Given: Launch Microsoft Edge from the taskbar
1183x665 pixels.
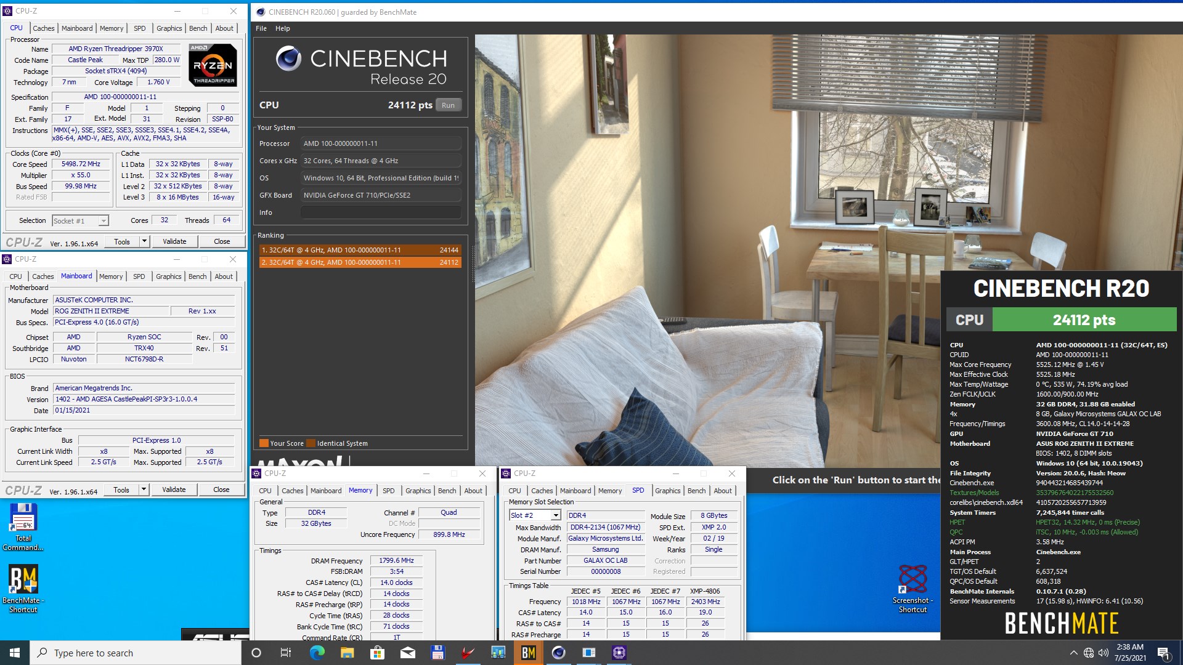Looking at the screenshot, I should pyautogui.click(x=317, y=653).
